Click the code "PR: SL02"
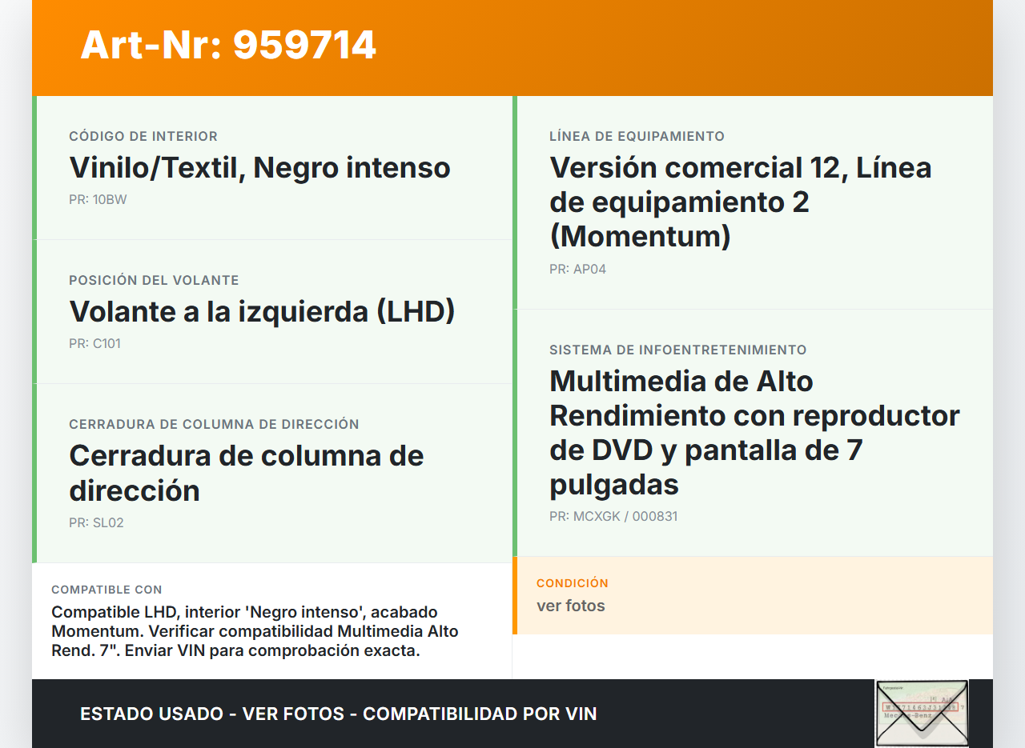The height and width of the screenshot is (748, 1025). tap(96, 523)
